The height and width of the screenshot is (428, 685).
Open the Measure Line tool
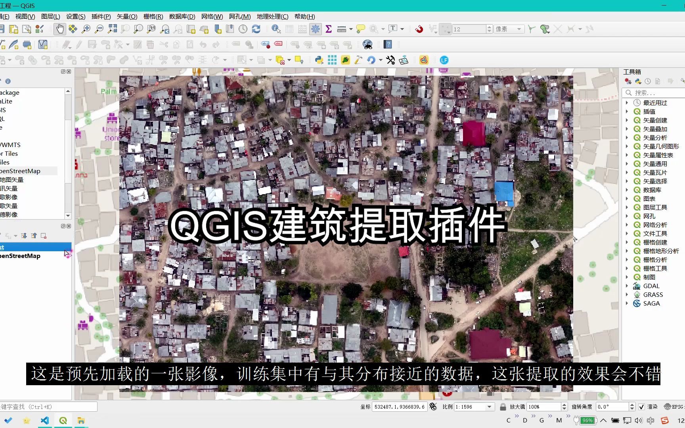[341, 29]
